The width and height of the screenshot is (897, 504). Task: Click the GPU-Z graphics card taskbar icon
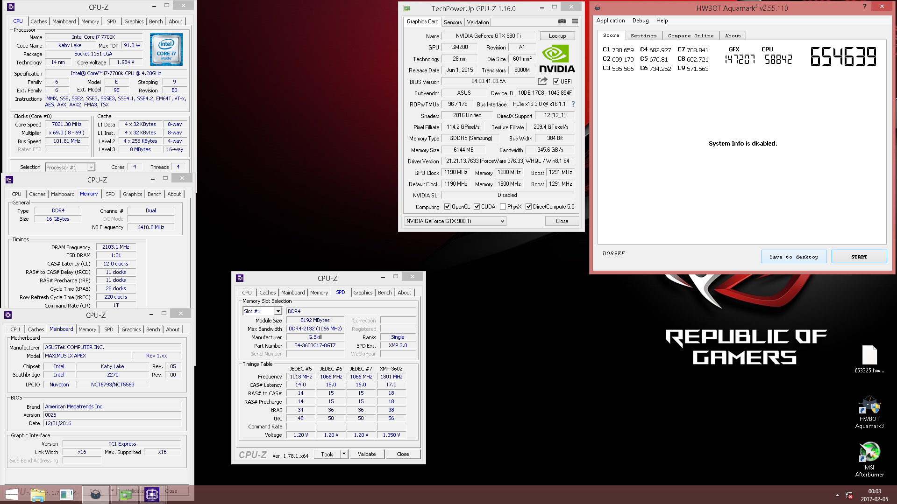[x=125, y=495]
